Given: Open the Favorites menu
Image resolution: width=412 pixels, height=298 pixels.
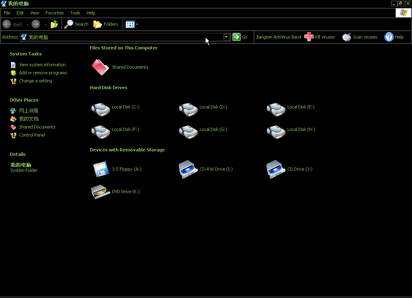Looking at the screenshot, I should coord(54,13).
